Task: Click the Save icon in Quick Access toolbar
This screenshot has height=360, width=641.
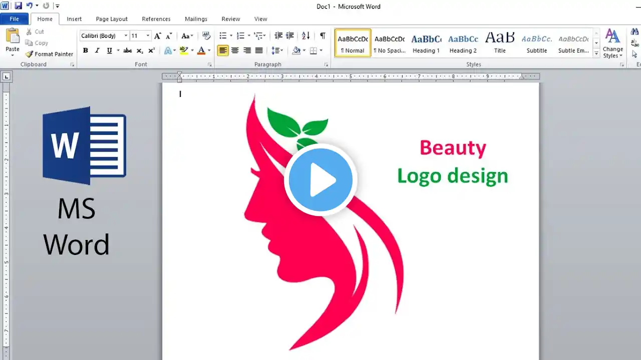Action: pos(19,6)
